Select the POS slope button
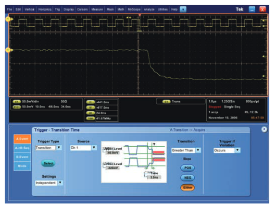The width and height of the screenshot is (275, 207). 187,168
